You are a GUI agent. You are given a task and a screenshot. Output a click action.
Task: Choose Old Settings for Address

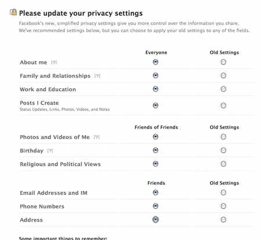click(223, 220)
